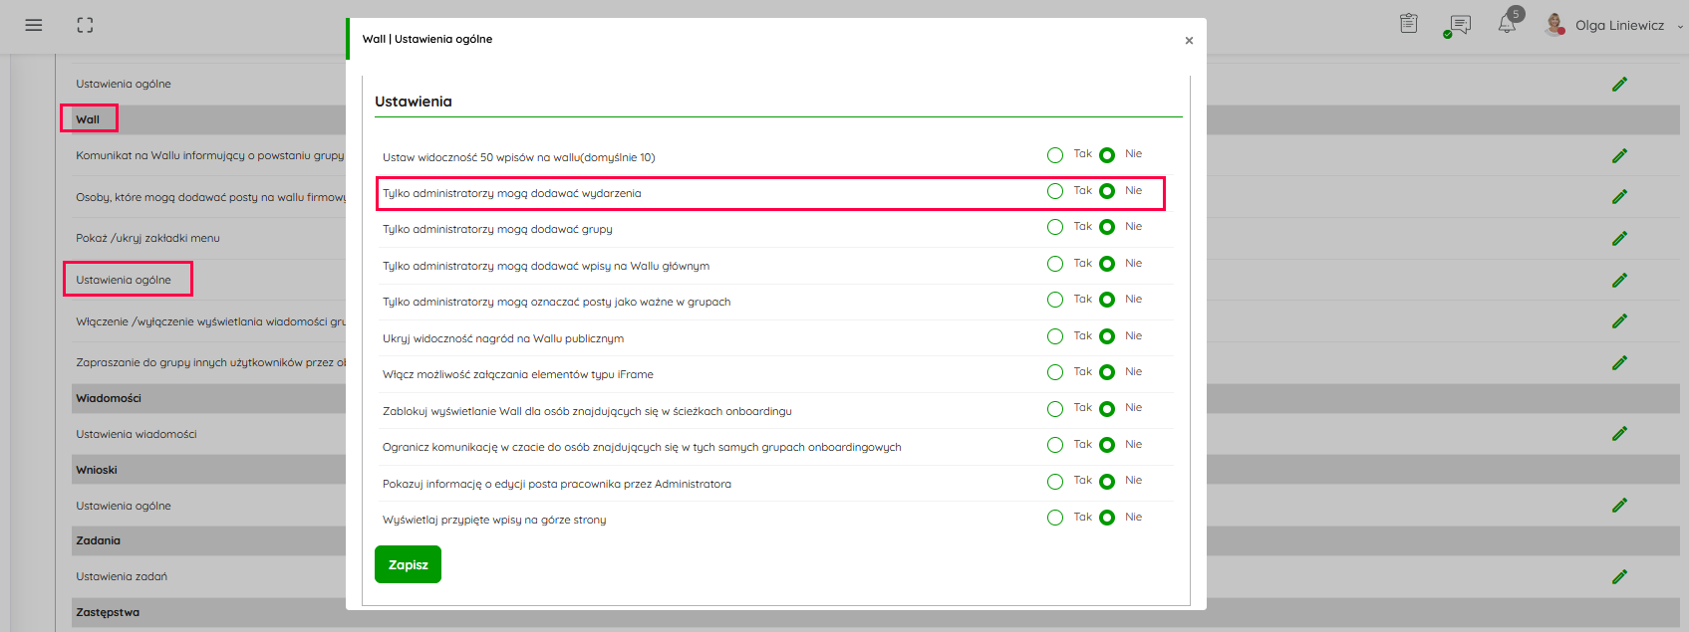The width and height of the screenshot is (1689, 632).
Task: Click the Zapisz button
Action: tap(408, 564)
